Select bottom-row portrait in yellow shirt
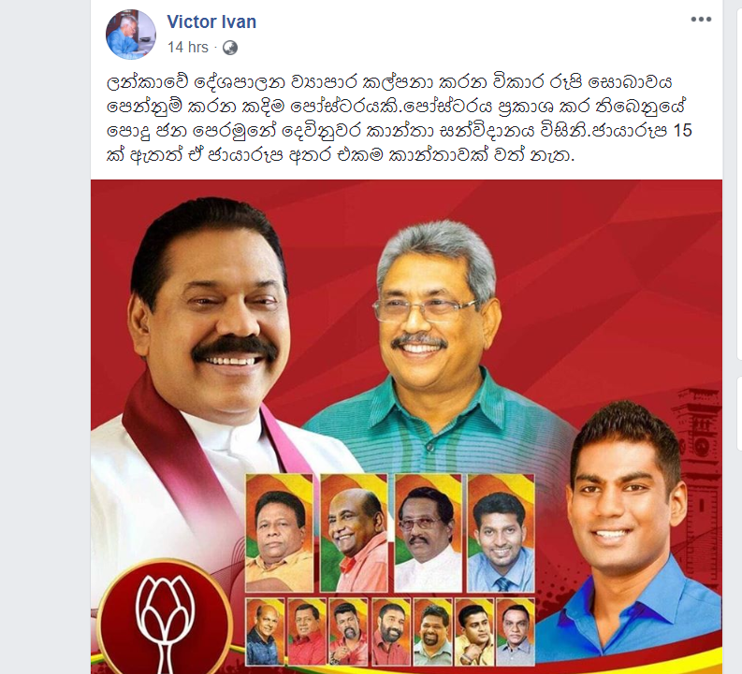 473,631
